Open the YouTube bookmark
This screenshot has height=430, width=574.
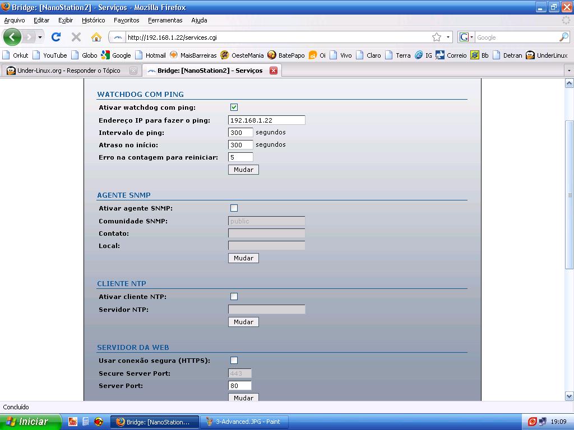tap(50, 55)
